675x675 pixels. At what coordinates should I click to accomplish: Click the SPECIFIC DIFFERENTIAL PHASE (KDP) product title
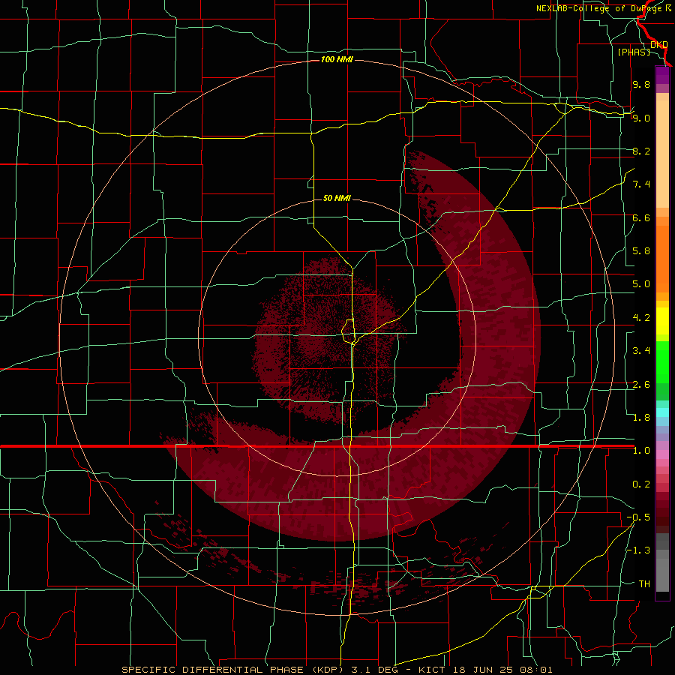(x=233, y=670)
